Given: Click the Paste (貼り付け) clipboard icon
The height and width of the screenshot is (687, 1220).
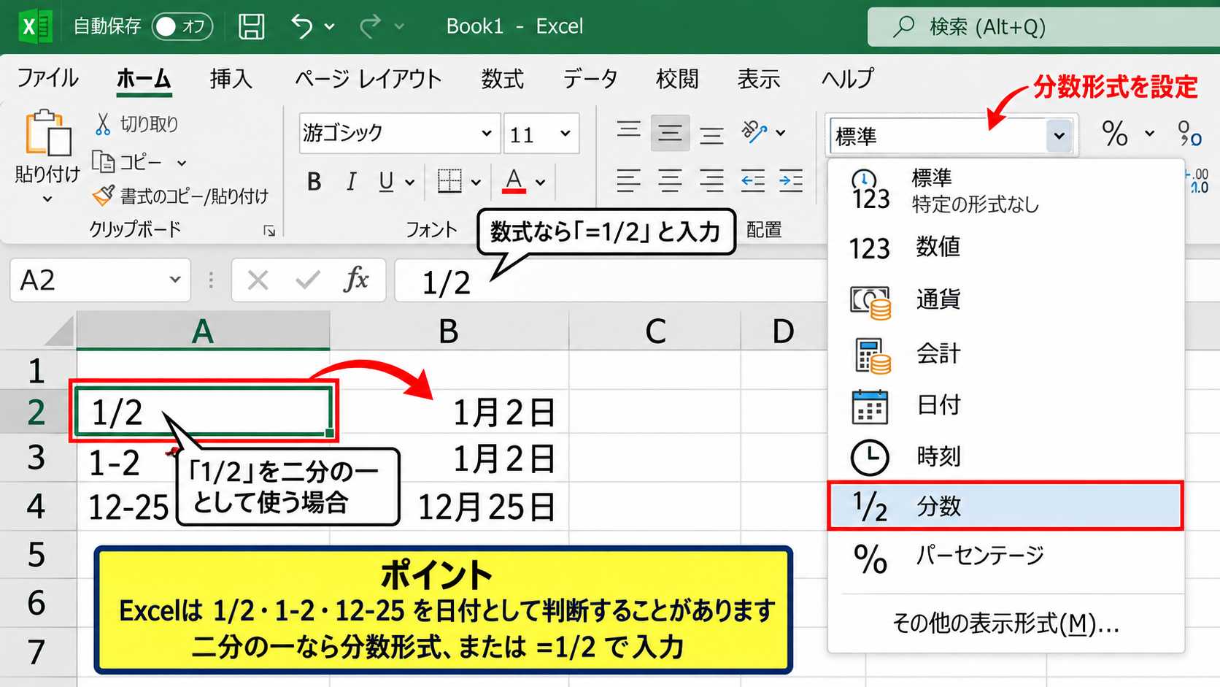Looking at the screenshot, I should point(47,134).
